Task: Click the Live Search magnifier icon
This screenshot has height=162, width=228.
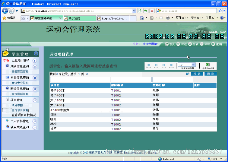Action: pyautogui.click(x=220, y=11)
